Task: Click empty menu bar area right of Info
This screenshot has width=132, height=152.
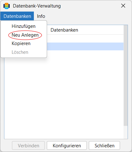Action: point(89,16)
